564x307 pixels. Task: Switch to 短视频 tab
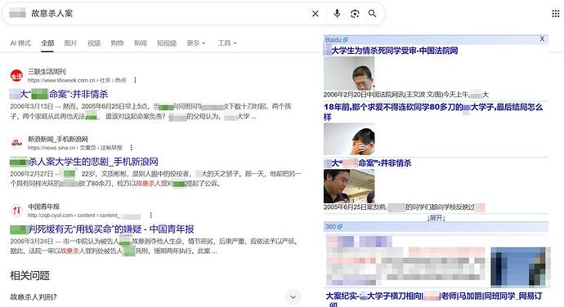[167, 43]
